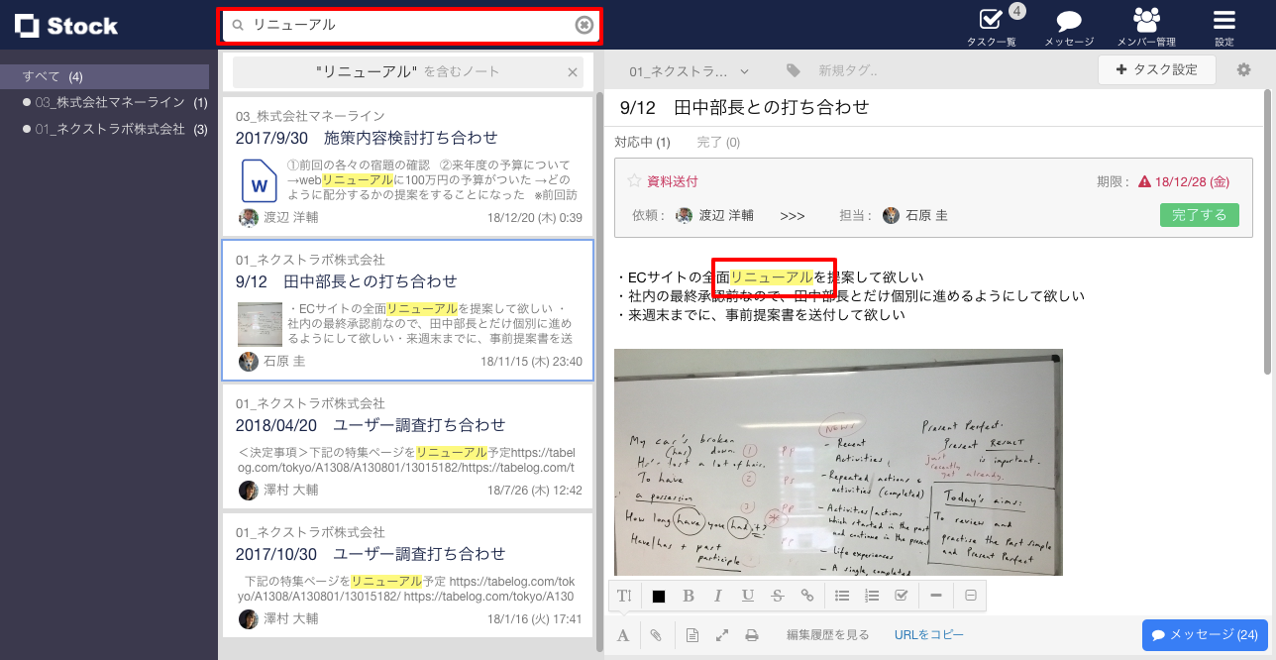Open the font color dropdown in the footer
The image size is (1276, 660).
point(623,634)
